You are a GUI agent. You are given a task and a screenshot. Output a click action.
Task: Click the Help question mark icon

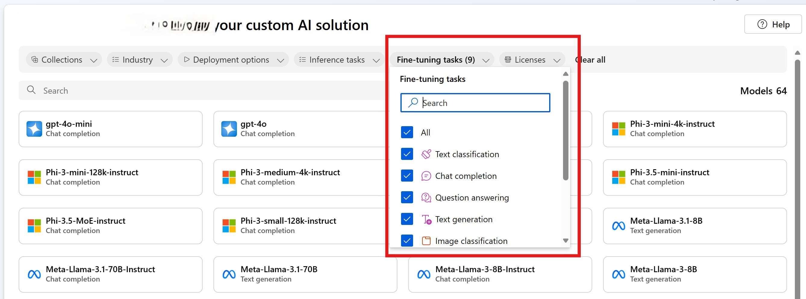pos(762,24)
